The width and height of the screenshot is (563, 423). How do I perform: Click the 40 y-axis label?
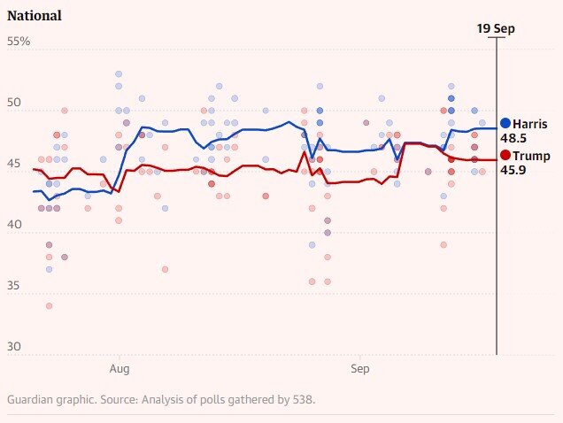(x=13, y=225)
